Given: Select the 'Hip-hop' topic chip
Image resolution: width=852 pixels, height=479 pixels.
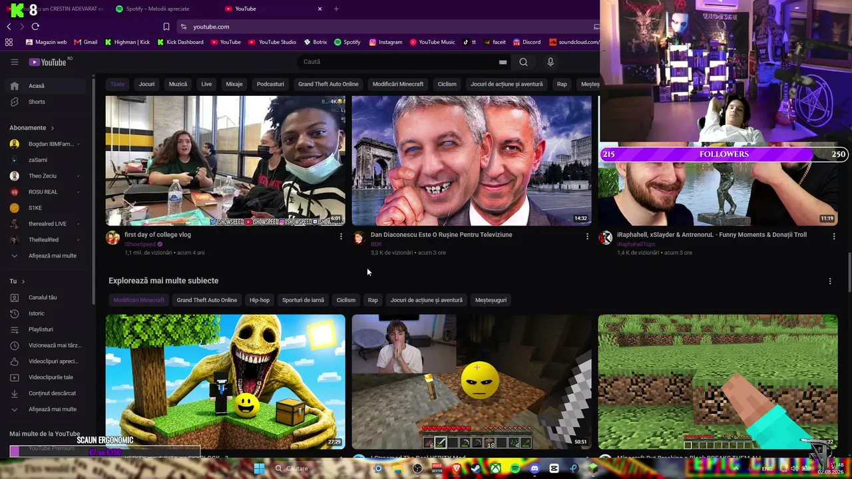Looking at the screenshot, I should coord(260,300).
